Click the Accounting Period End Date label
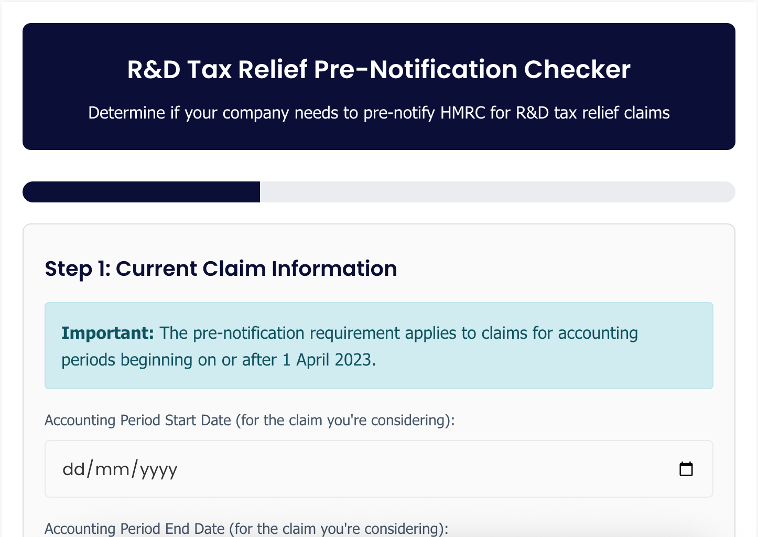Image resolution: width=758 pixels, height=537 pixels. tap(246, 528)
